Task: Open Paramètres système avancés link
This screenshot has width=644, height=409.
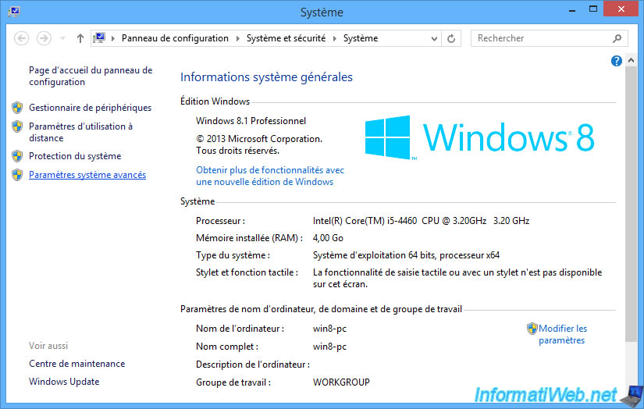Action: (87, 175)
